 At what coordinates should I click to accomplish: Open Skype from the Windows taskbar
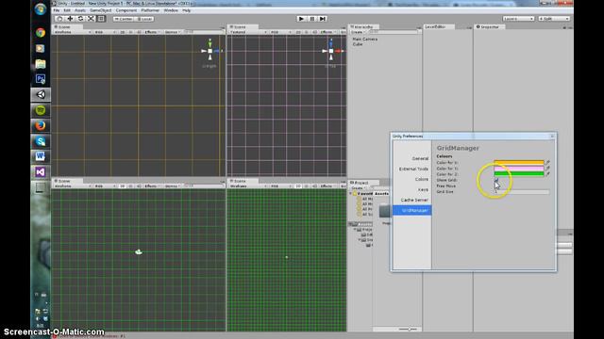pyautogui.click(x=41, y=141)
